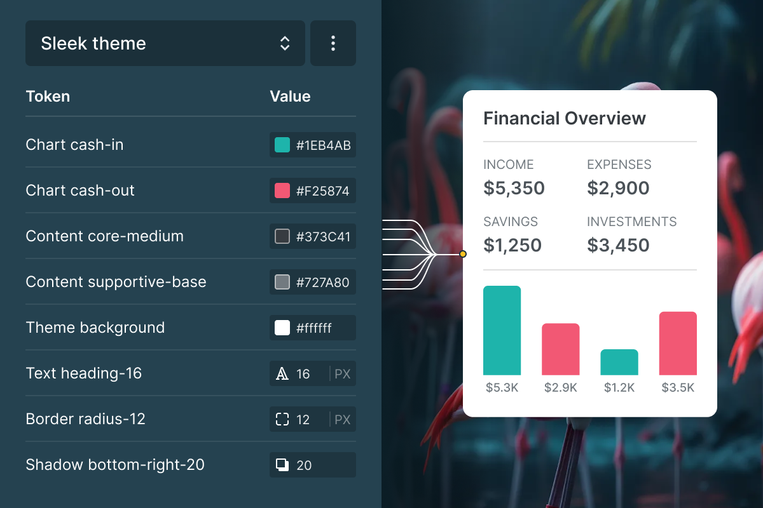Click the Value column header

[x=290, y=97]
